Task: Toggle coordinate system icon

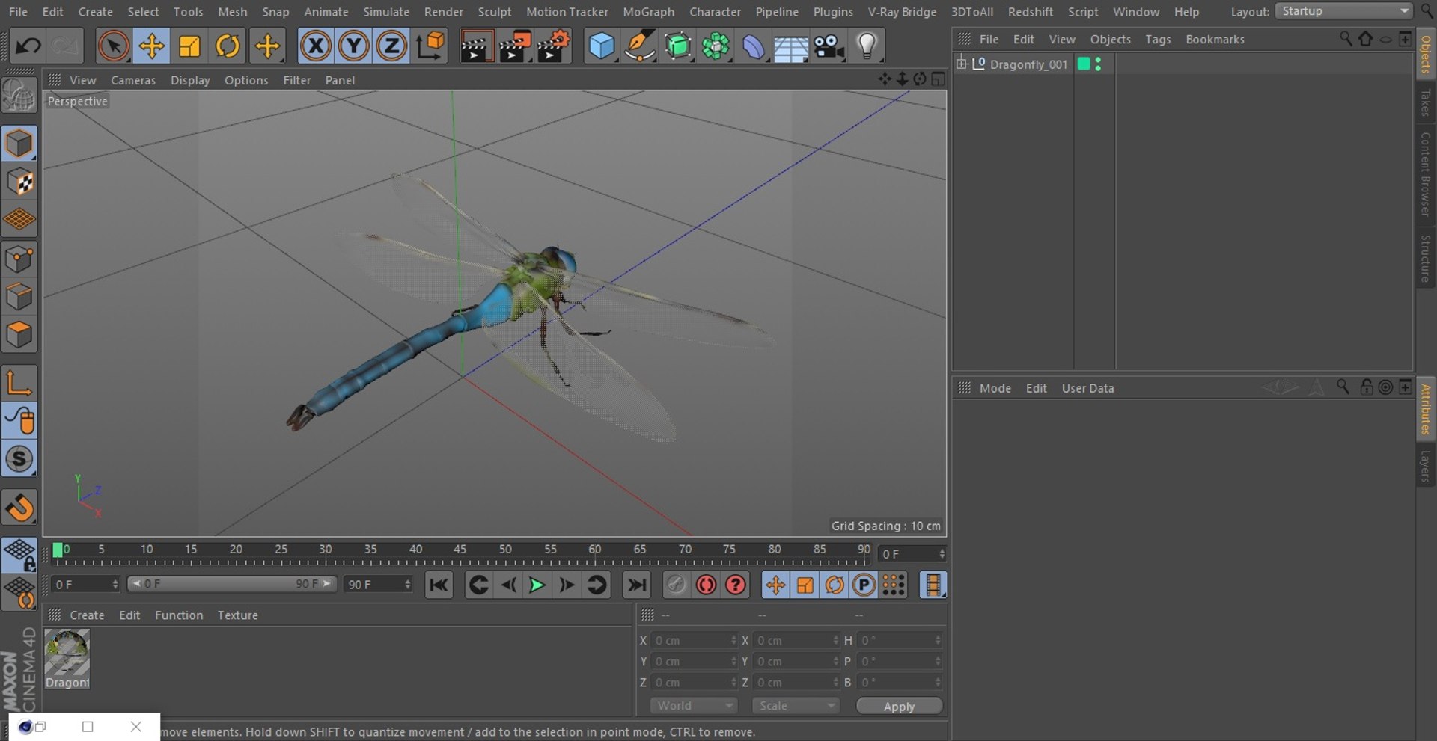Action: point(430,46)
